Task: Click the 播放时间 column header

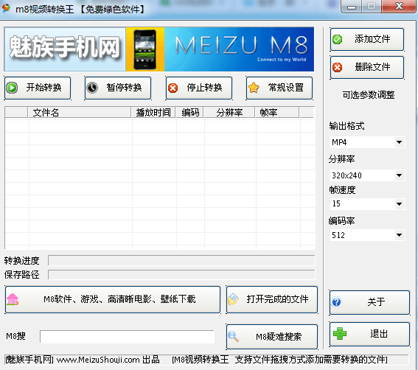Action: (x=153, y=113)
